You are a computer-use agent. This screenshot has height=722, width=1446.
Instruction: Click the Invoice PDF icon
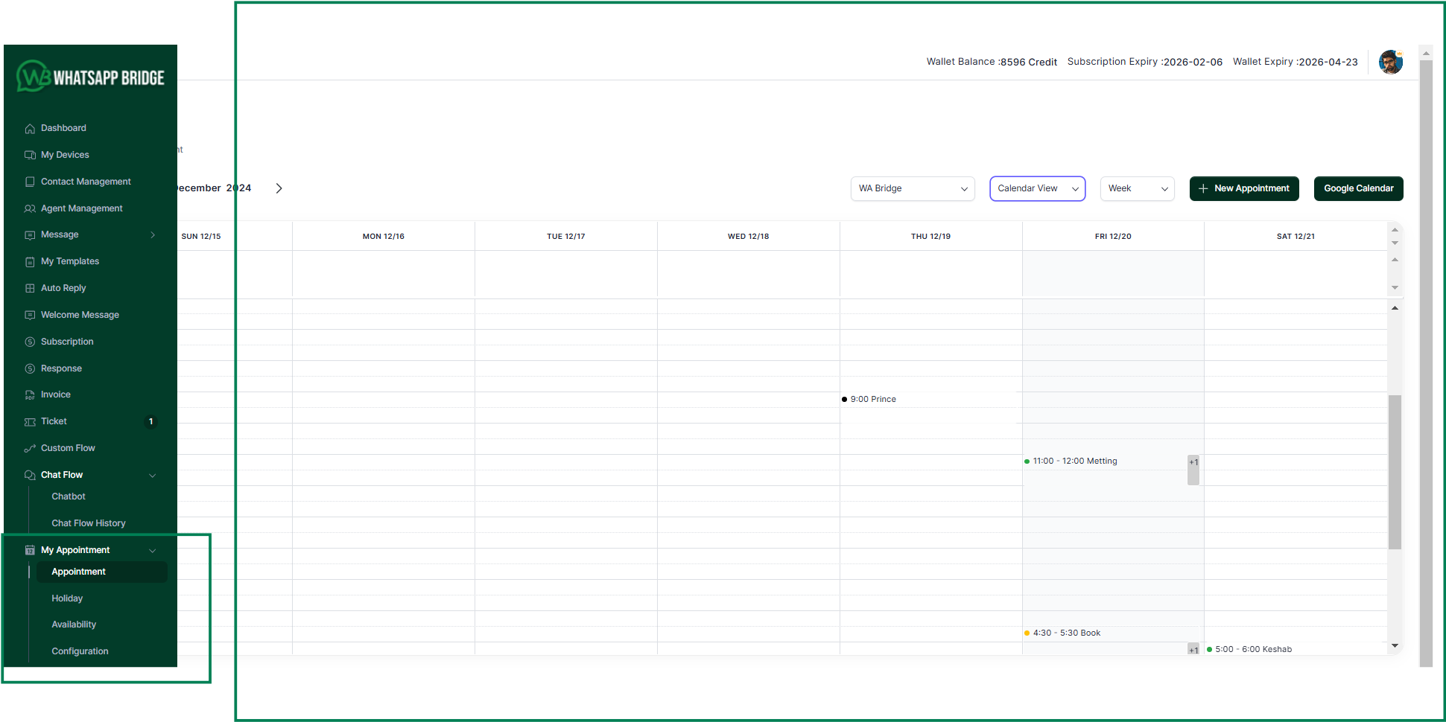tap(30, 395)
